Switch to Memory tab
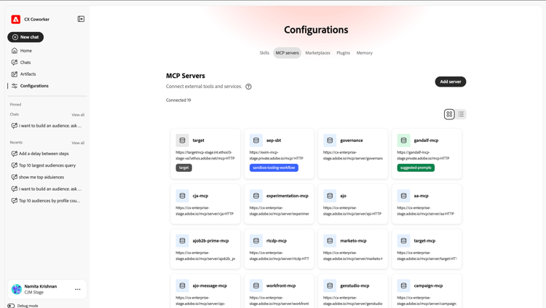This screenshot has width=546, height=308. coord(364,53)
